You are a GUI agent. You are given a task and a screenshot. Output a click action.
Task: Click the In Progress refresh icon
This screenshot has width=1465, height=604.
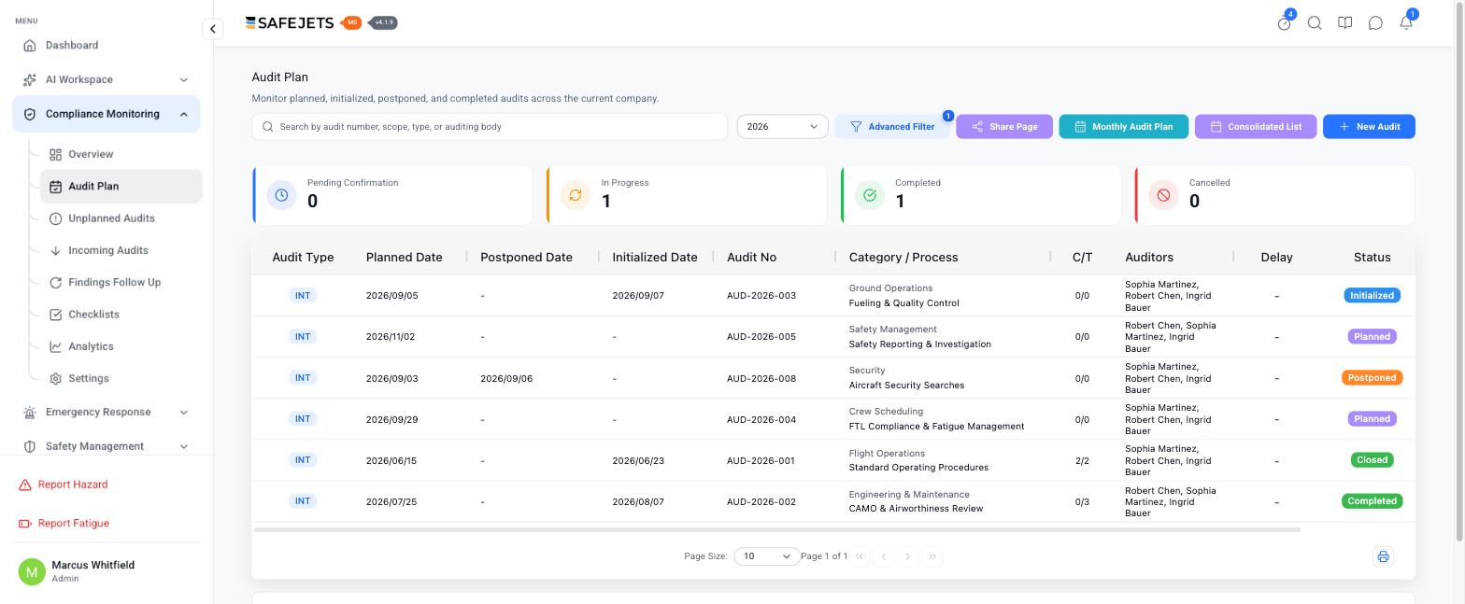[x=576, y=195]
